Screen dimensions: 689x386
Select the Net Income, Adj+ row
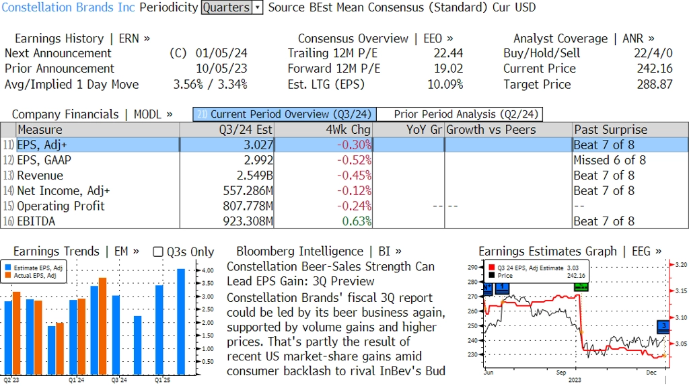pos(344,190)
